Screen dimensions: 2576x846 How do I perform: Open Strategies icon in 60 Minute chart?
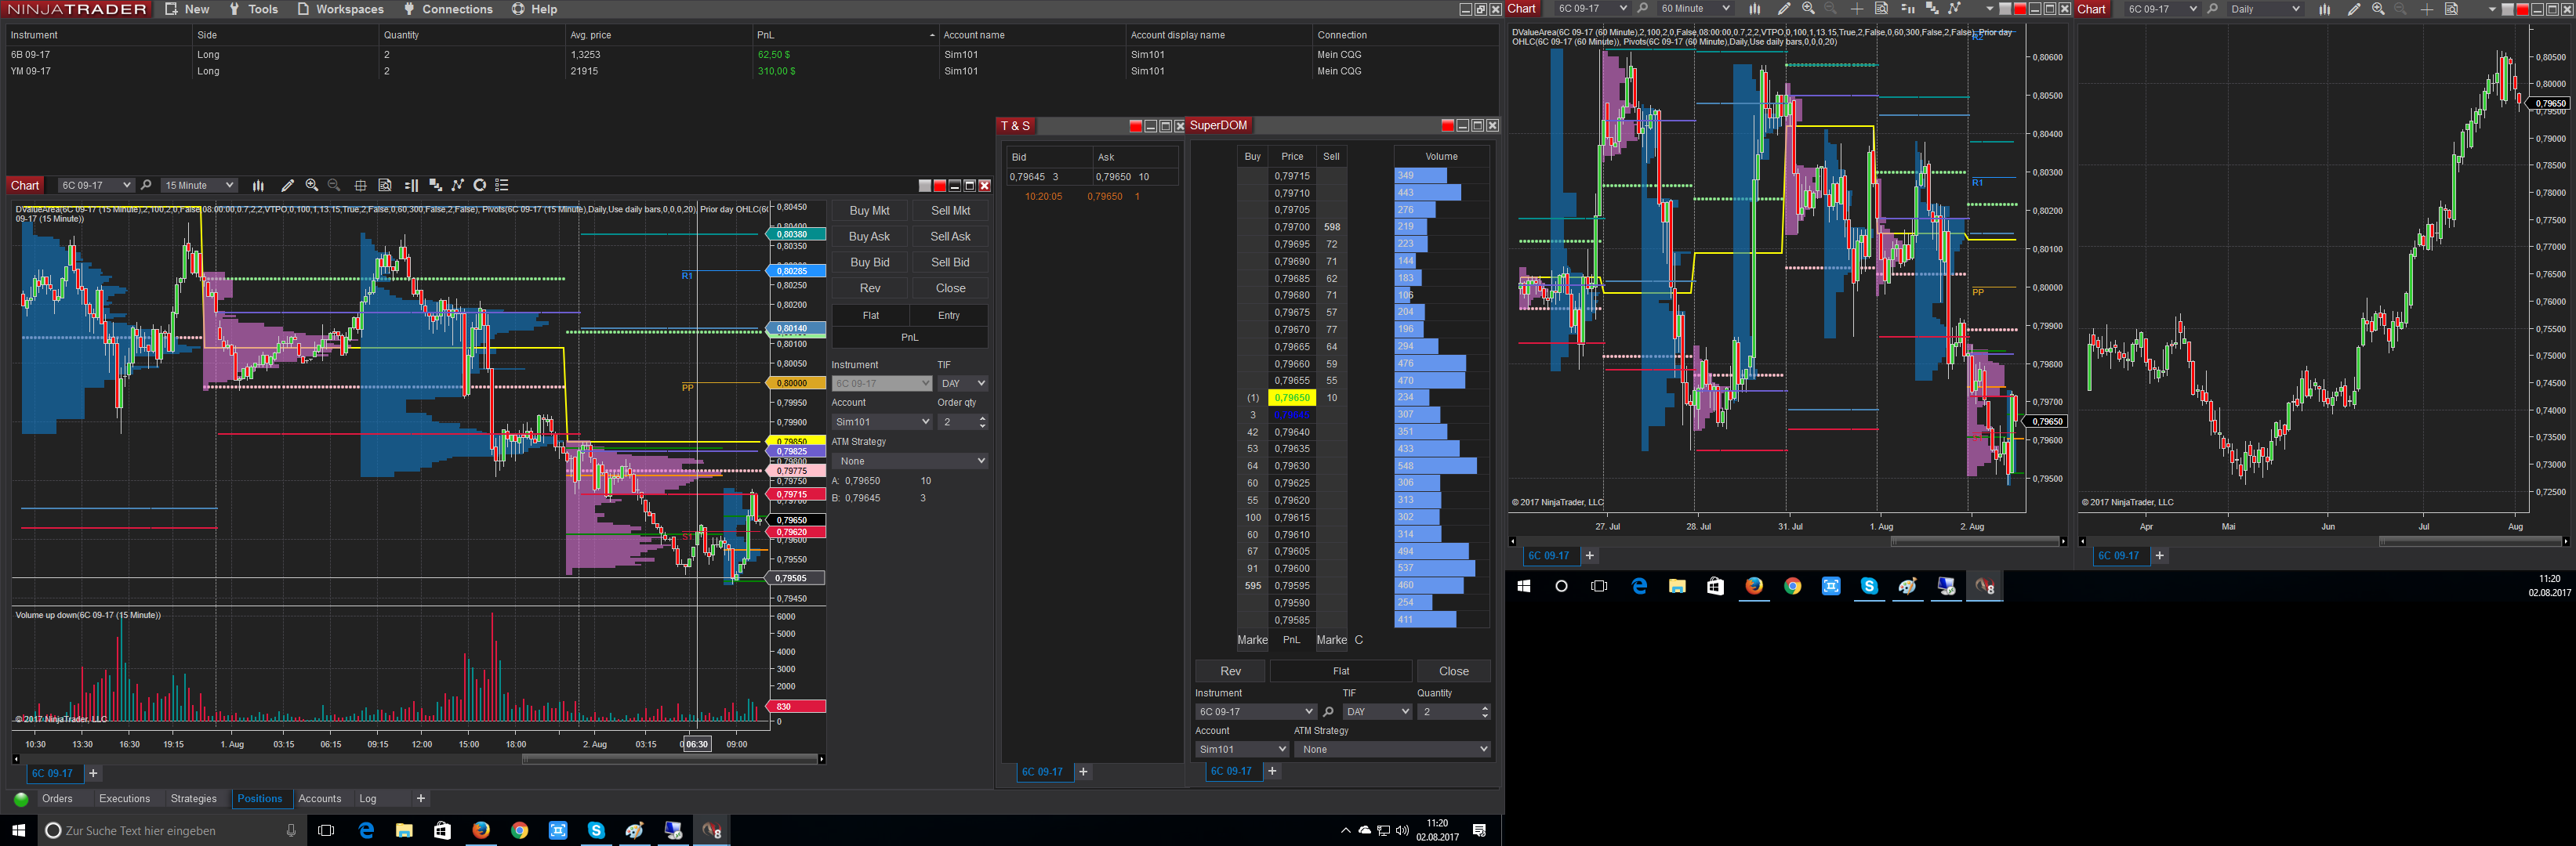click(x=1954, y=9)
